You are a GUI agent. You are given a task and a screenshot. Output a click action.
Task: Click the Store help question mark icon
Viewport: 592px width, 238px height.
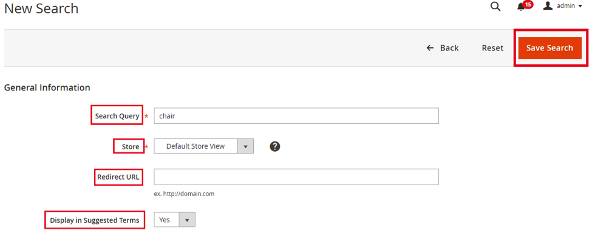[275, 146]
